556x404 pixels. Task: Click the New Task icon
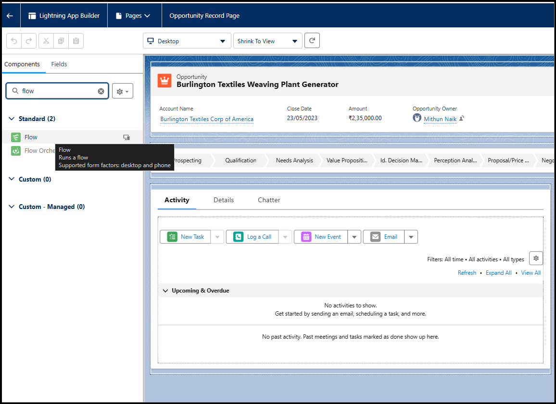pos(172,237)
